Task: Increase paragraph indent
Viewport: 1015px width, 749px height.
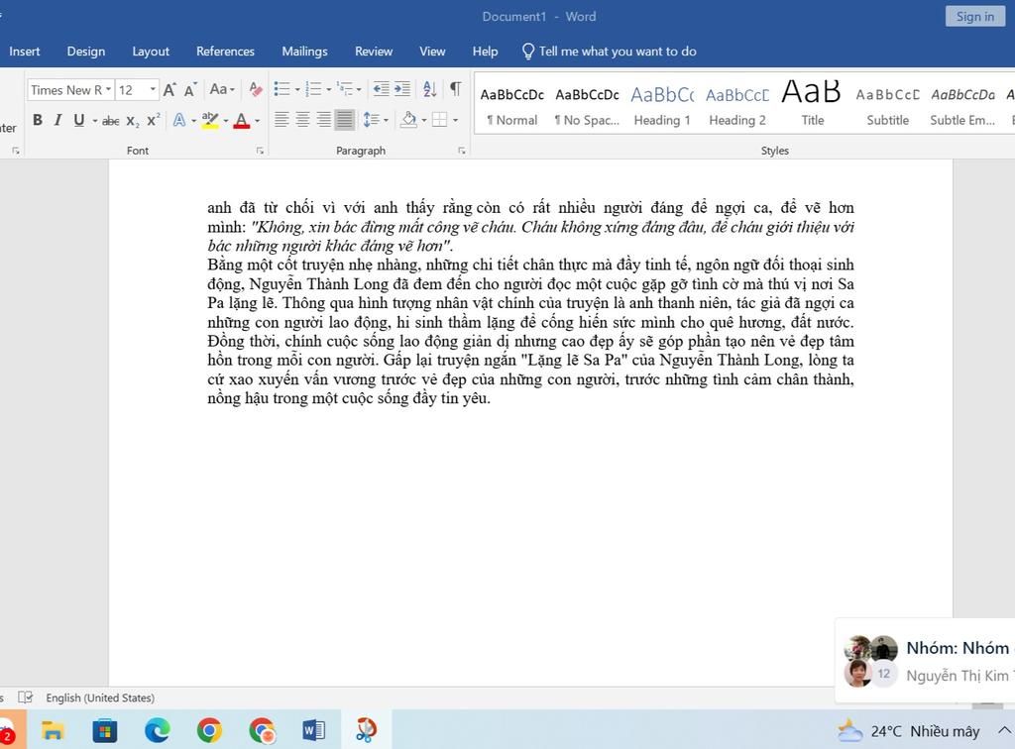Action: pos(402,88)
